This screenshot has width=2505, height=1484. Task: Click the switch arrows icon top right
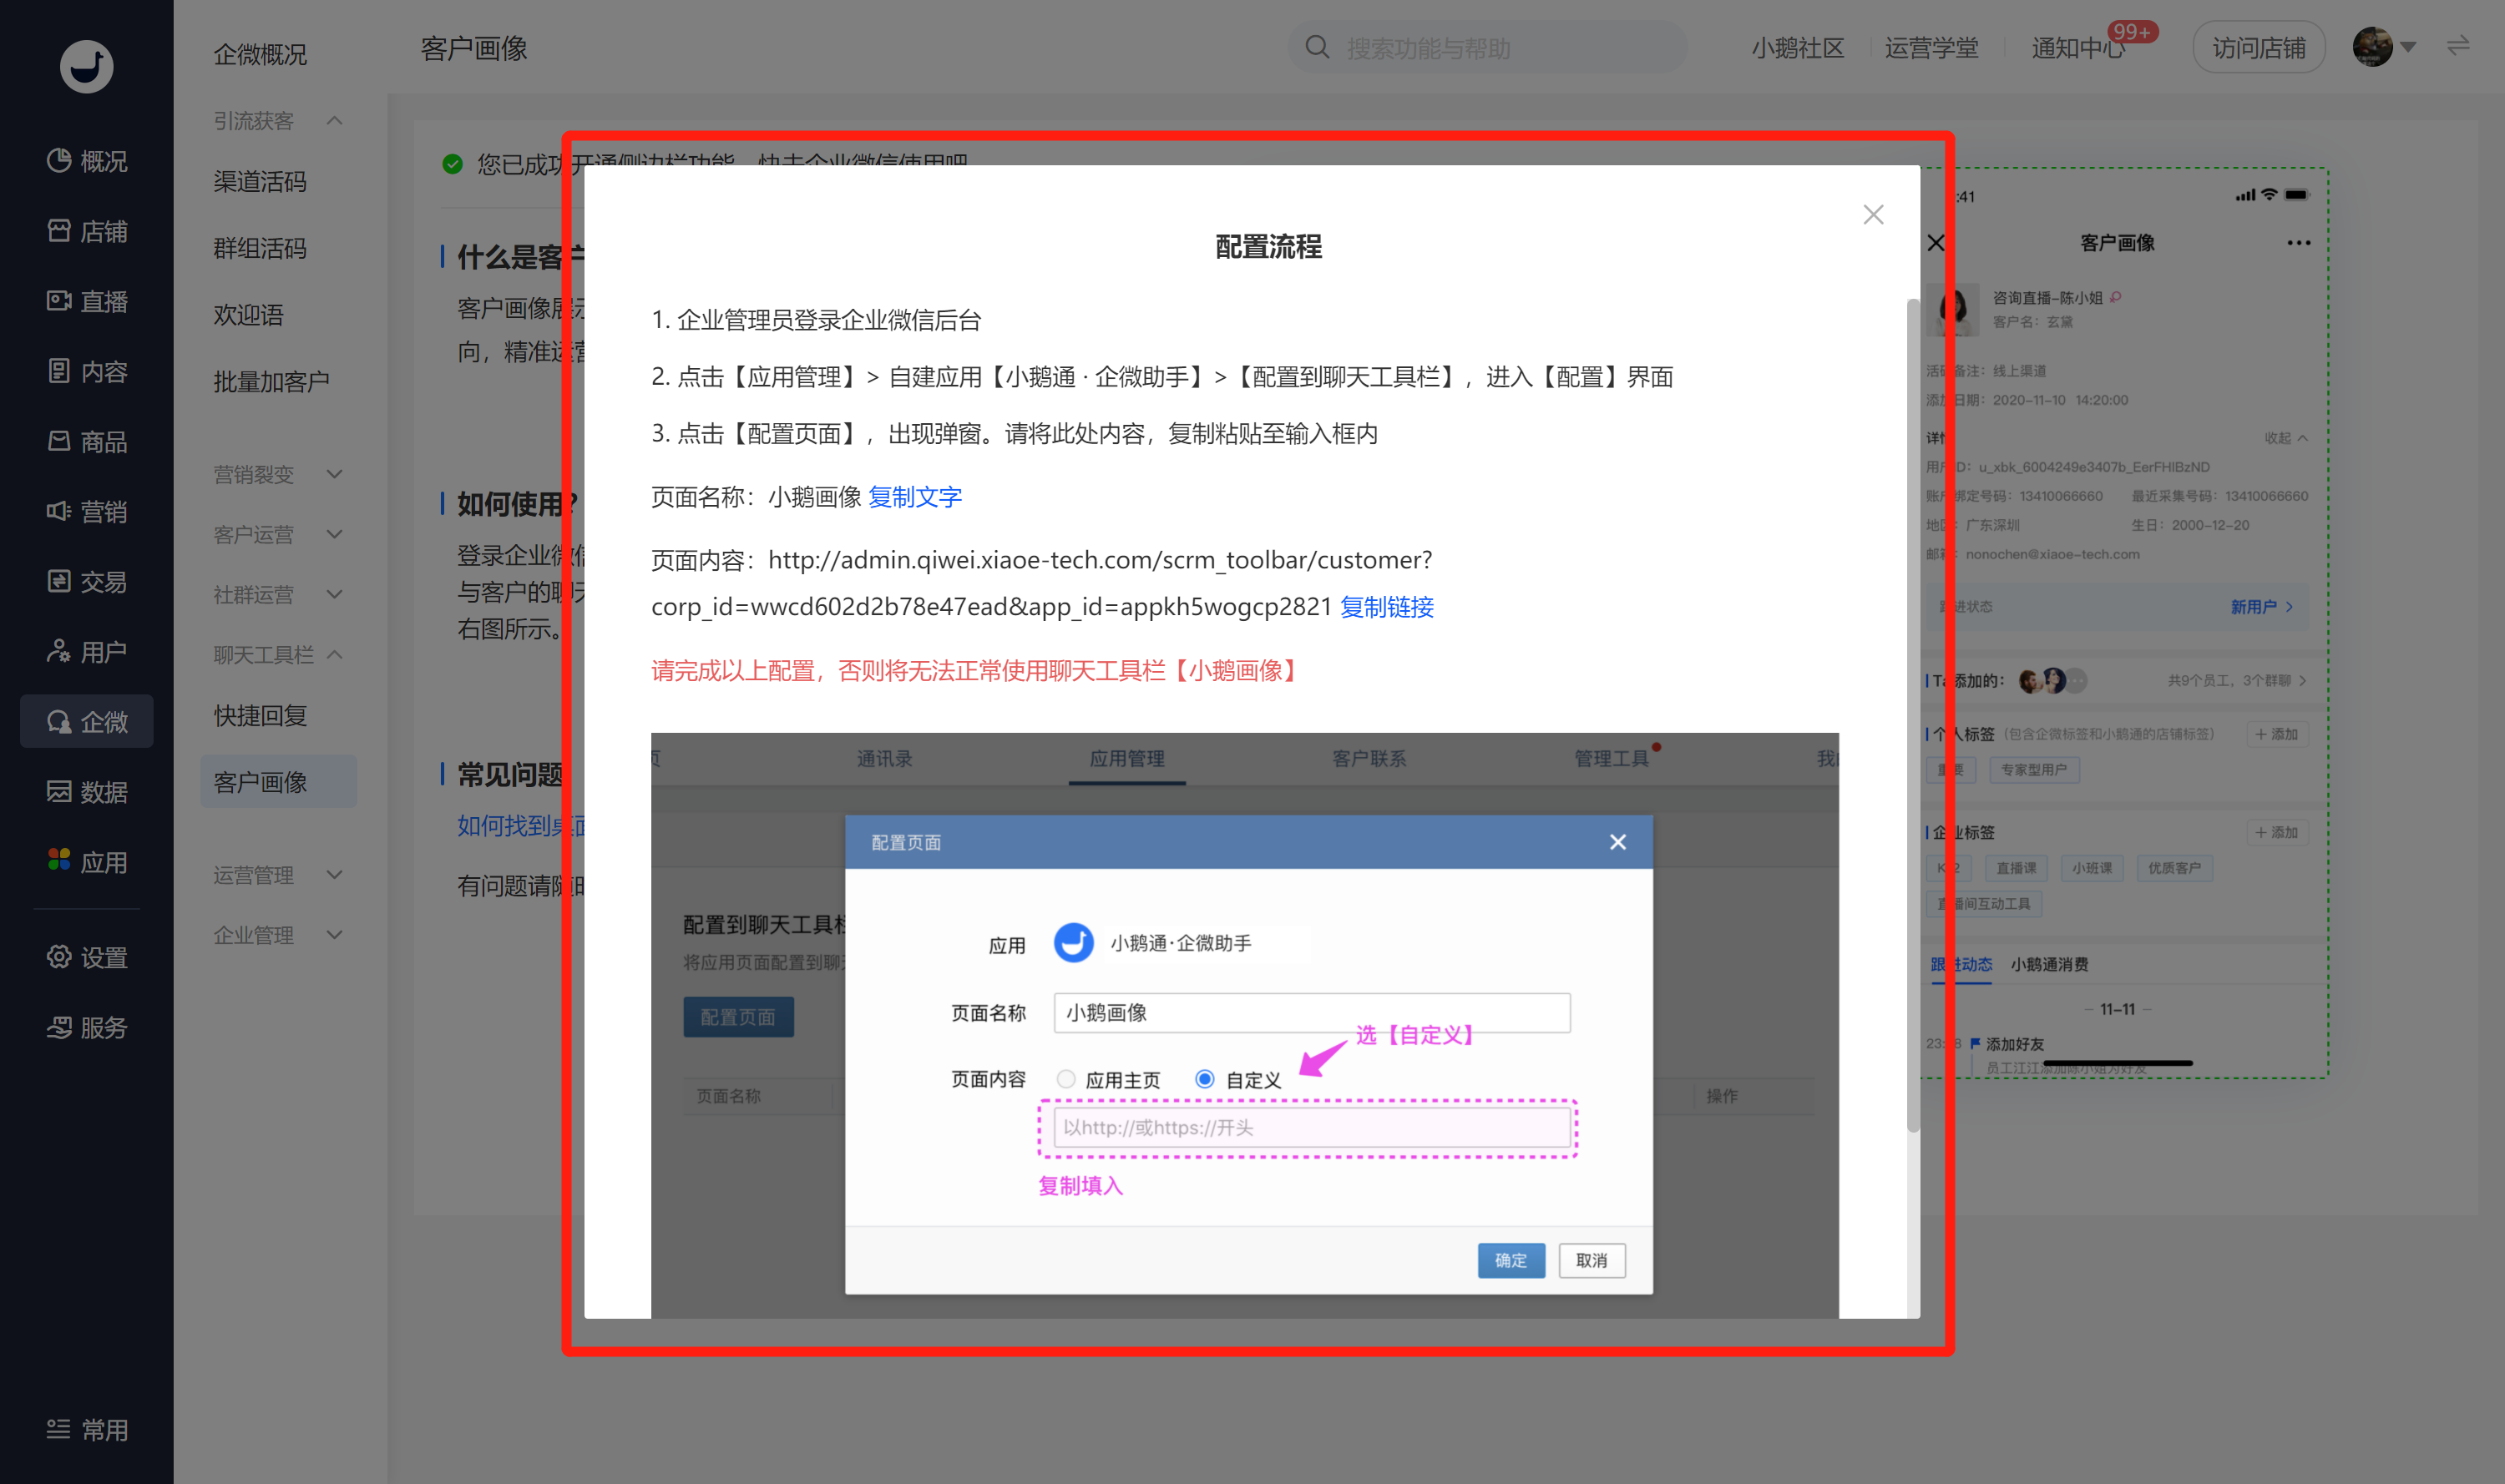(x=2458, y=46)
